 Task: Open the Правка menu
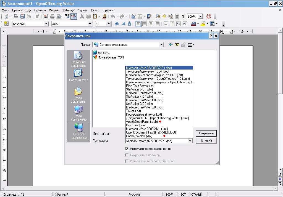click(17, 10)
